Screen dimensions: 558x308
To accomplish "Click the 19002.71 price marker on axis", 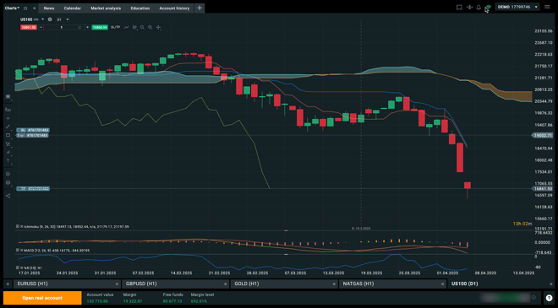I will click(542, 135).
